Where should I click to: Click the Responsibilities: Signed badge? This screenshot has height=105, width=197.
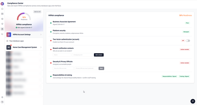(170, 76)
